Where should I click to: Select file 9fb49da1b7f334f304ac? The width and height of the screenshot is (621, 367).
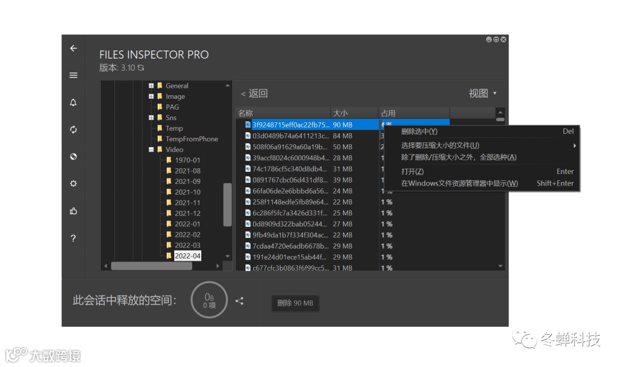(x=291, y=235)
